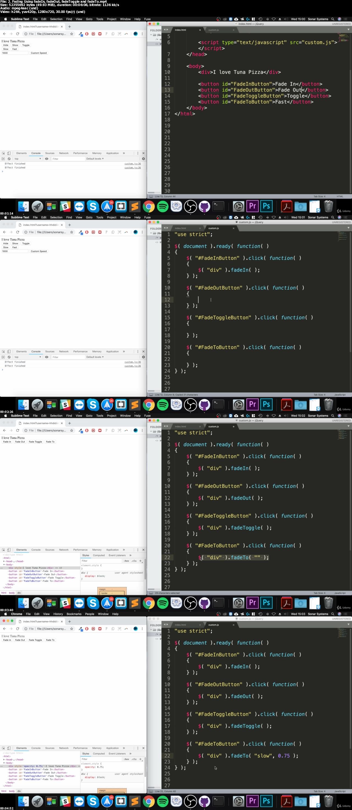The height and width of the screenshot is (810, 352).
Task: Open devtools kebab menu in 00:03:40 frame
Action: pos(137,550)
